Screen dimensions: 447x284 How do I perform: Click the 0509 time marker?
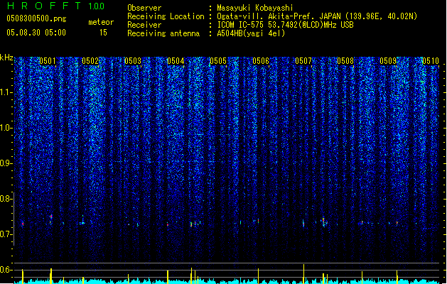pyautogui.click(x=388, y=61)
